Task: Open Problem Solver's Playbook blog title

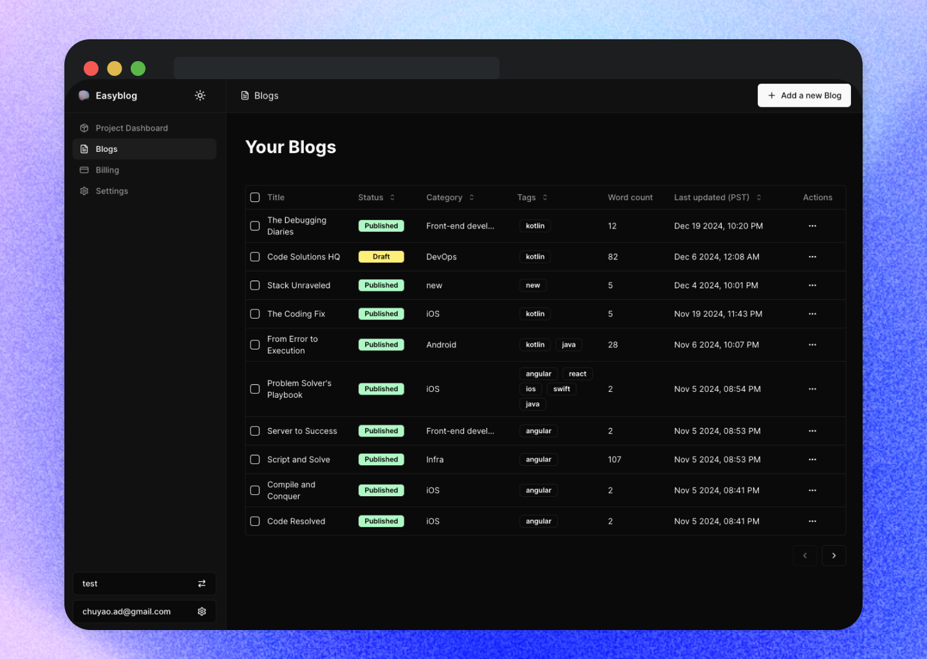Action: [299, 389]
